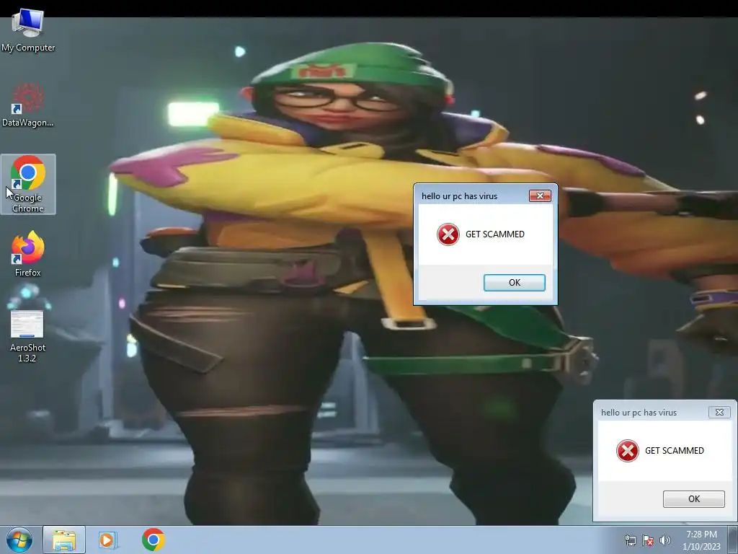The height and width of the screenshot is (554, 738).
Task: Open the Windows Start menu orb
Action: click(x=19, y=540)
